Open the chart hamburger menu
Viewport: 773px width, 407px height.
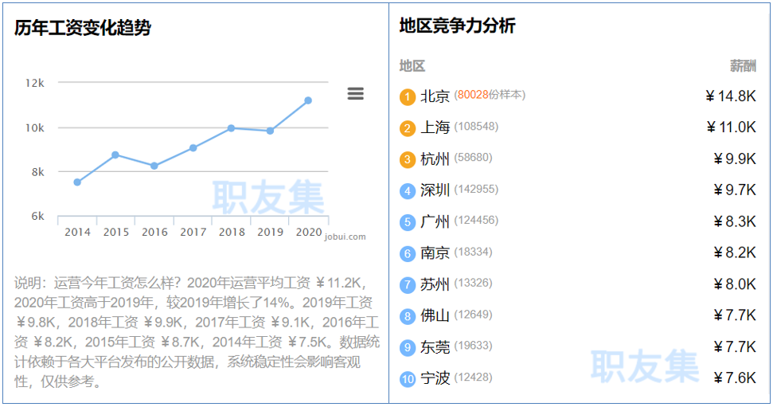(x=355, y=93)
